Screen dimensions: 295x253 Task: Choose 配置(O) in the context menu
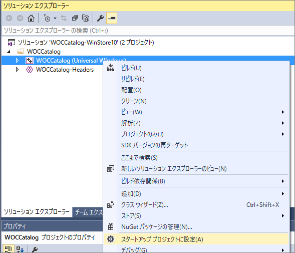[196, 90]
